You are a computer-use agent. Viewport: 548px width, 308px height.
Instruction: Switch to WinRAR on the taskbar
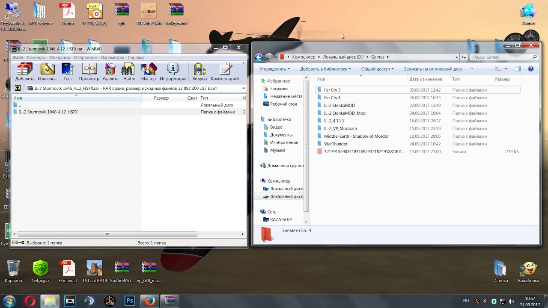170,301
